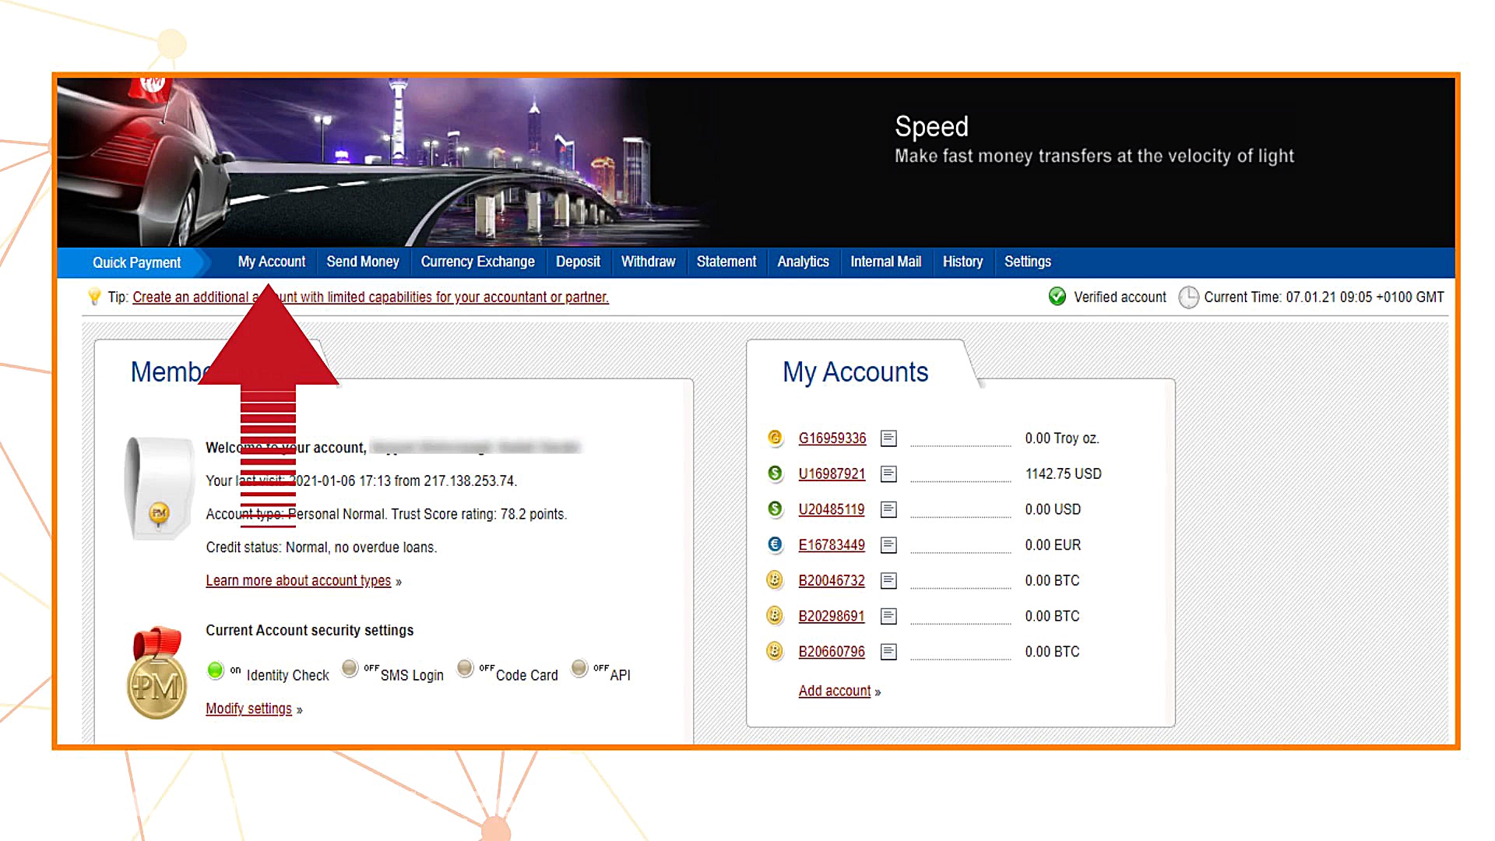Click the Add account link
This screenshot has width=1495, height=841.
pos(835,691)
